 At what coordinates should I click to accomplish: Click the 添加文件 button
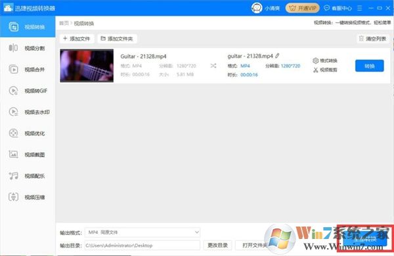pos(77,39)
